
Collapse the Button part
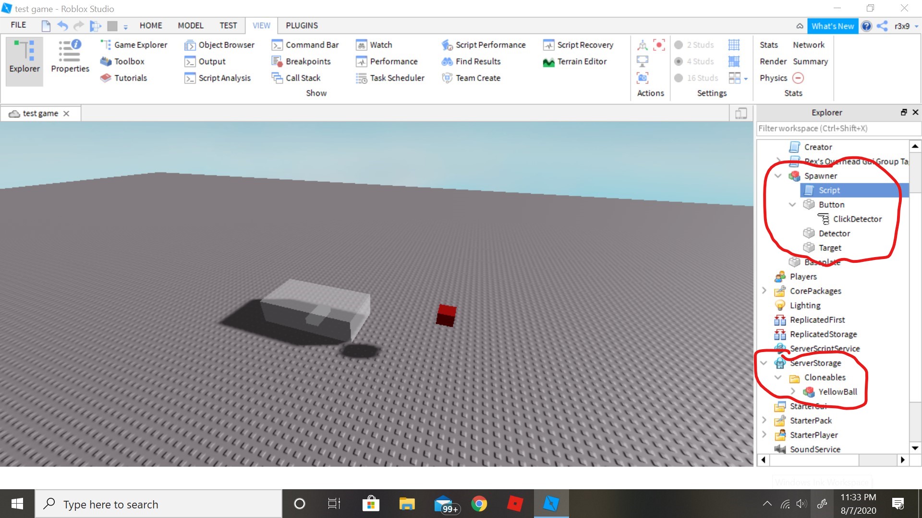pyautogui.click(x=792, y=205)
